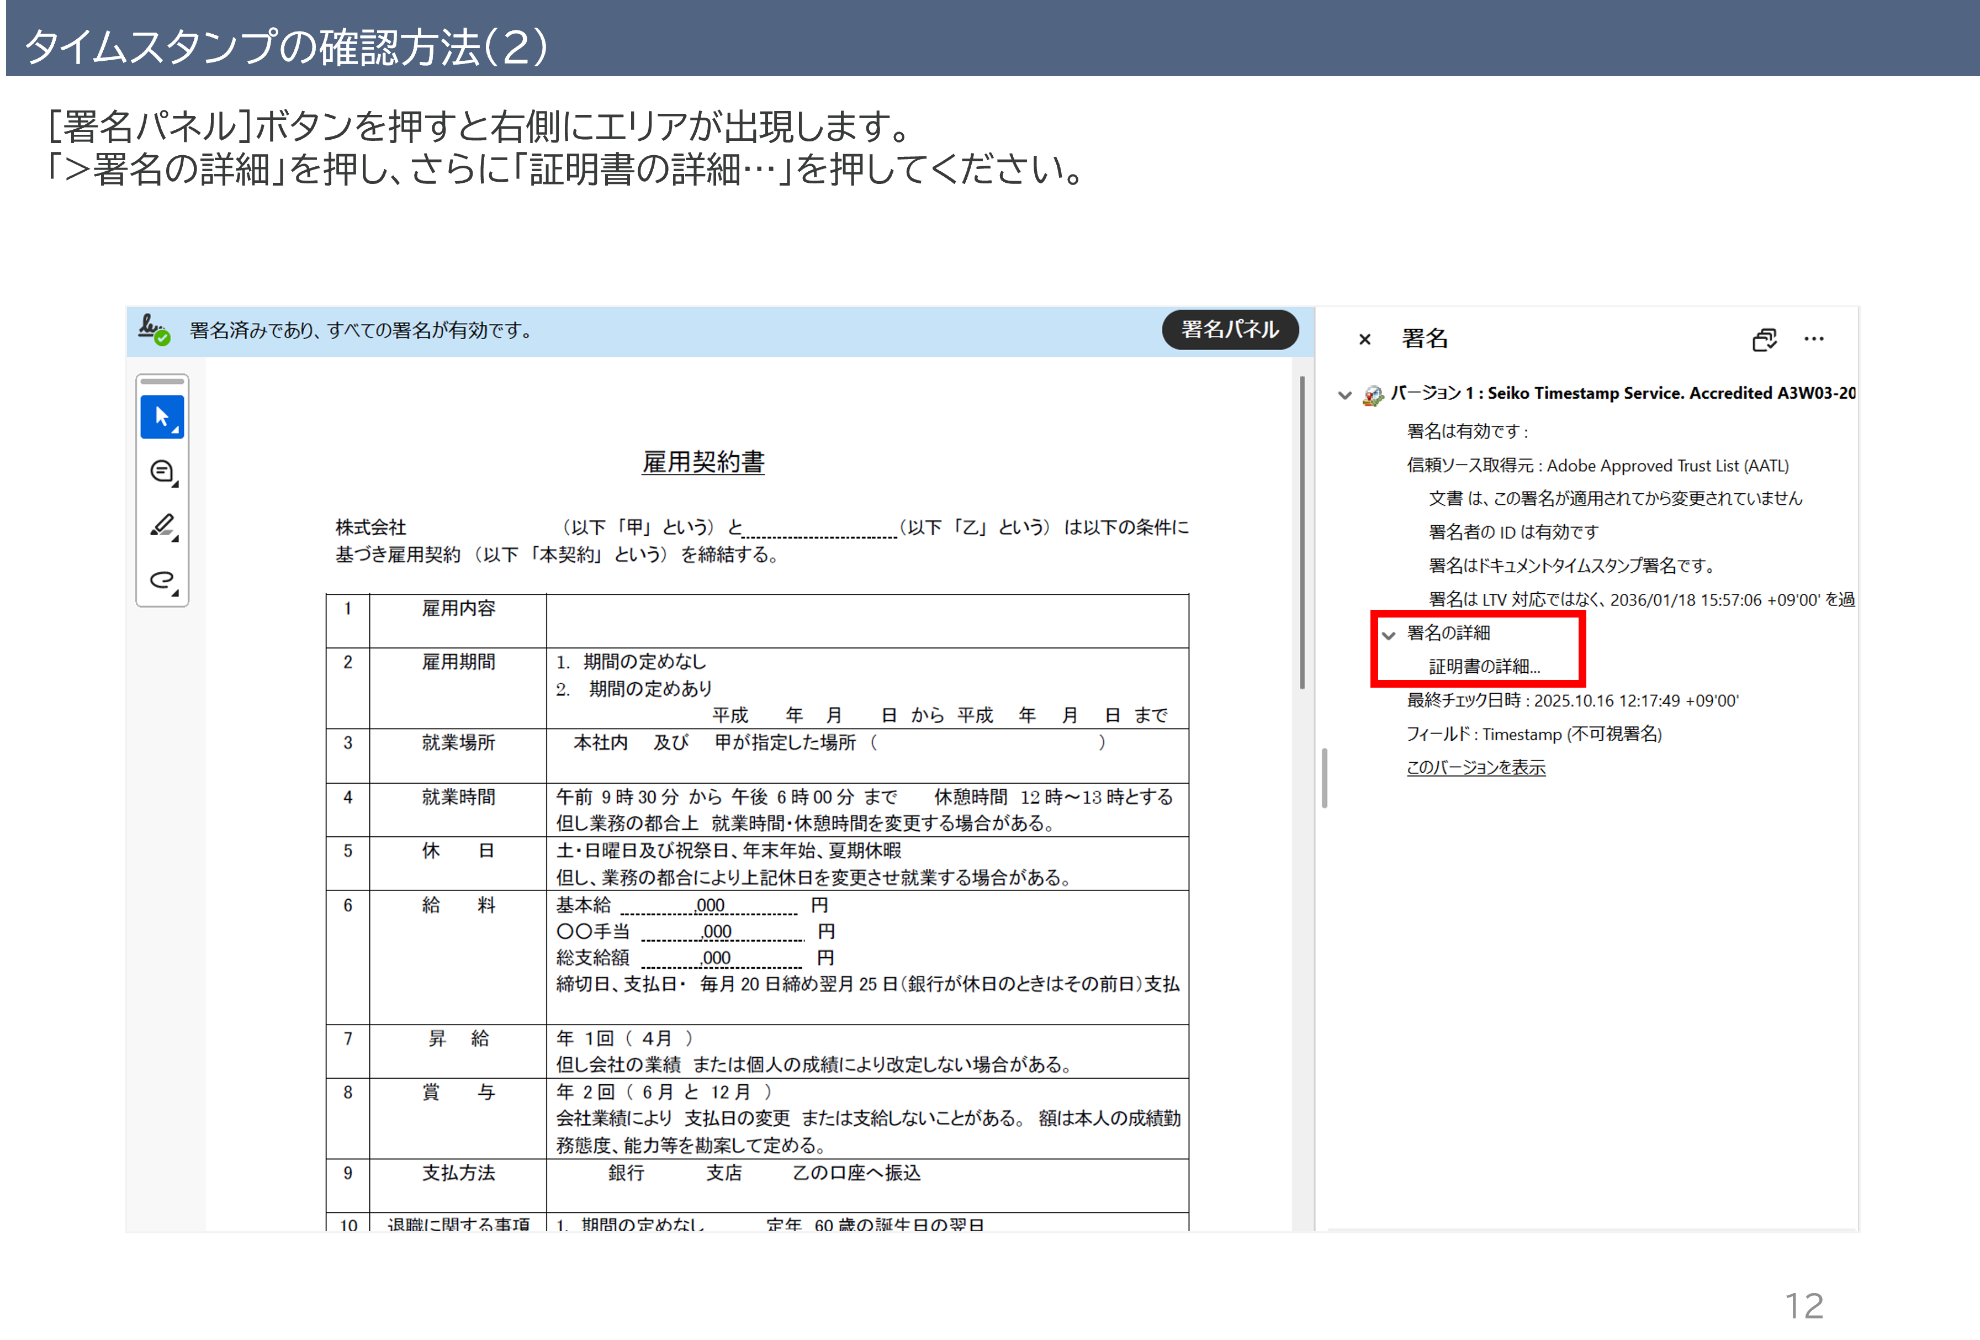Open the signature panel options (three dots)
Image resolution: width=1980 pixels, height=1340 pixels.
1813,339
